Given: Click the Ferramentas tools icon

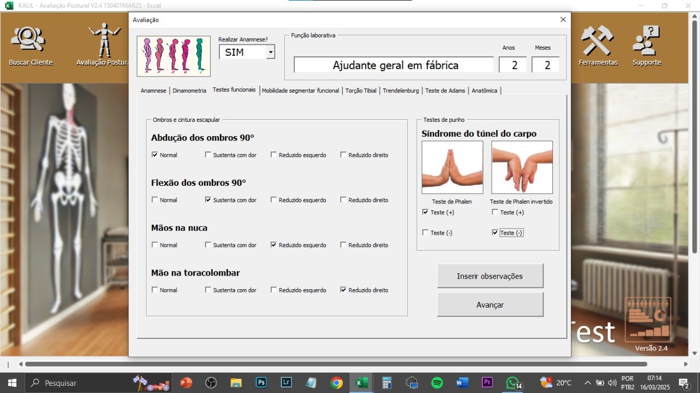Looking at the screenshot, I should tap(598, 41).
